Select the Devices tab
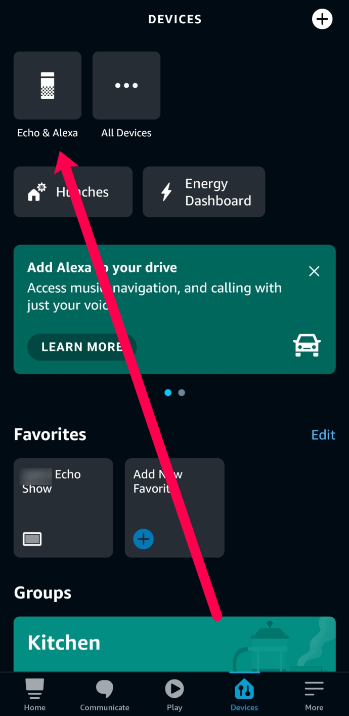The image size is (349, 716). pos(244,694)
